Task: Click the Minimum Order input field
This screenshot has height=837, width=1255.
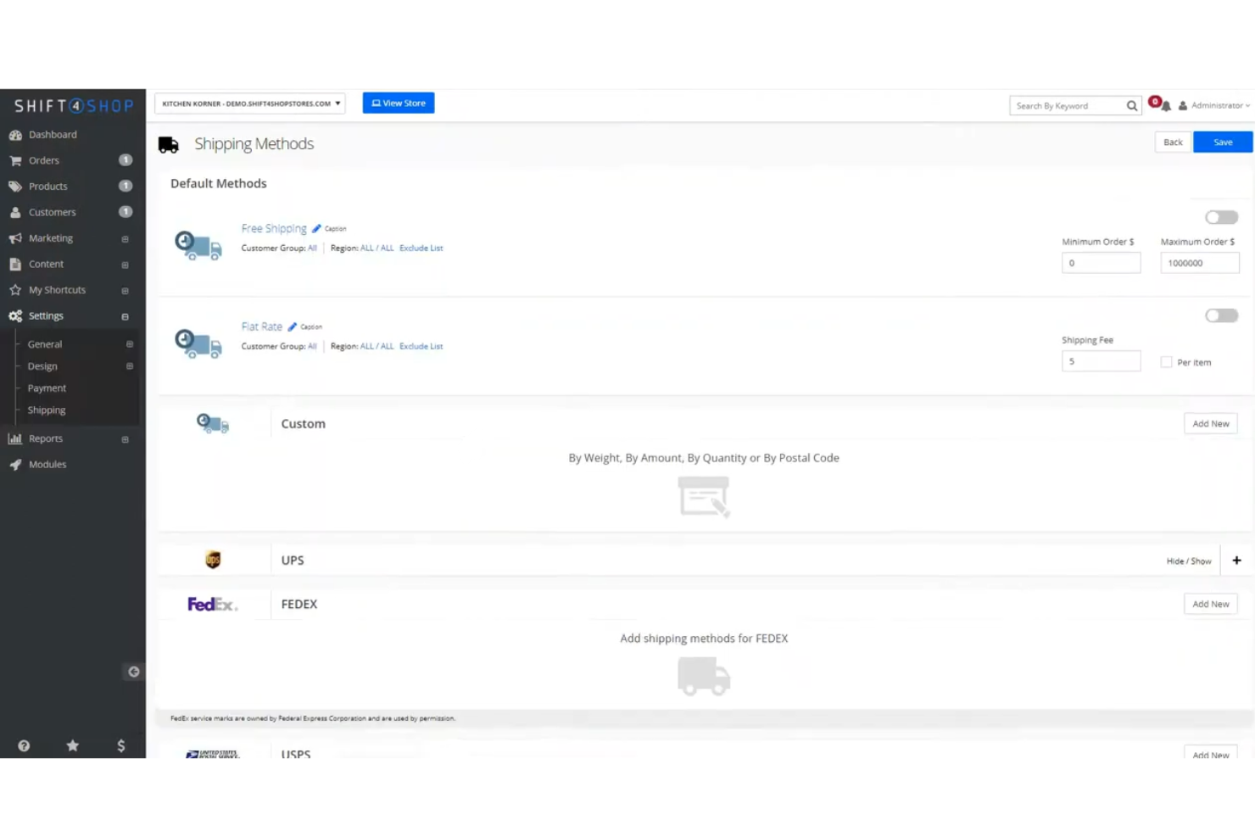Action: 1101,263
